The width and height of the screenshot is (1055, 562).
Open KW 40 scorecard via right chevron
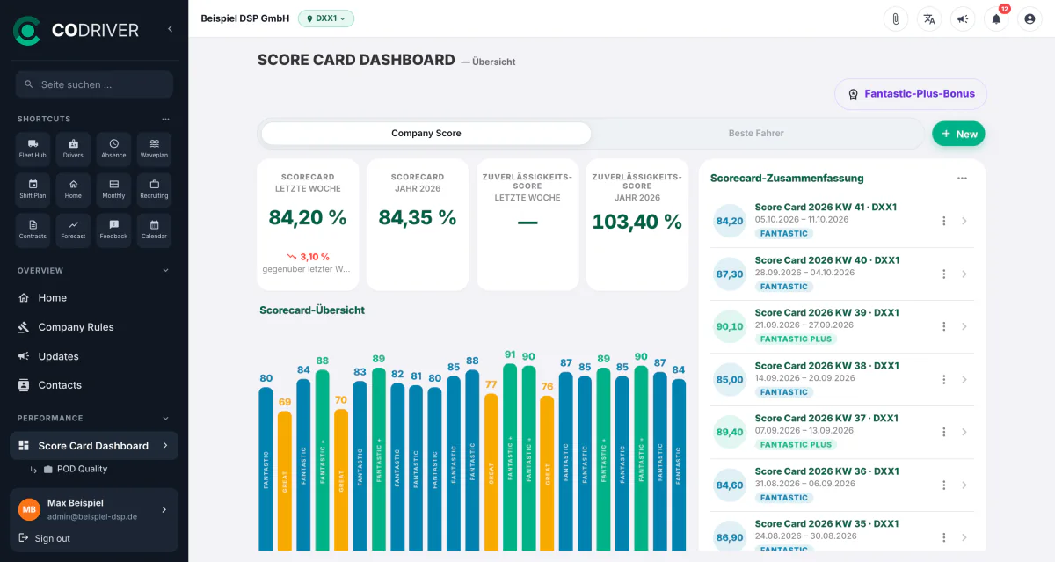click(964, 274)
